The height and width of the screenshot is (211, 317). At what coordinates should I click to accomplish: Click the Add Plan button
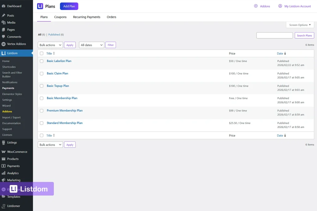pos(69,6)
